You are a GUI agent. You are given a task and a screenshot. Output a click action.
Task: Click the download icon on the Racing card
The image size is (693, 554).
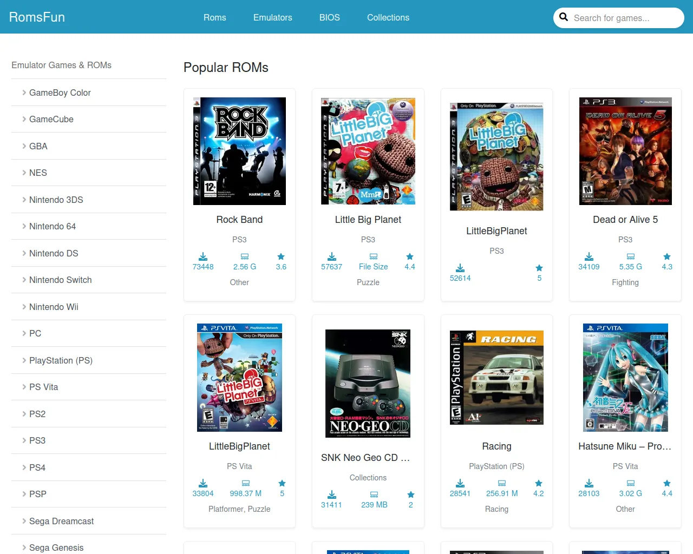(460, 483)
